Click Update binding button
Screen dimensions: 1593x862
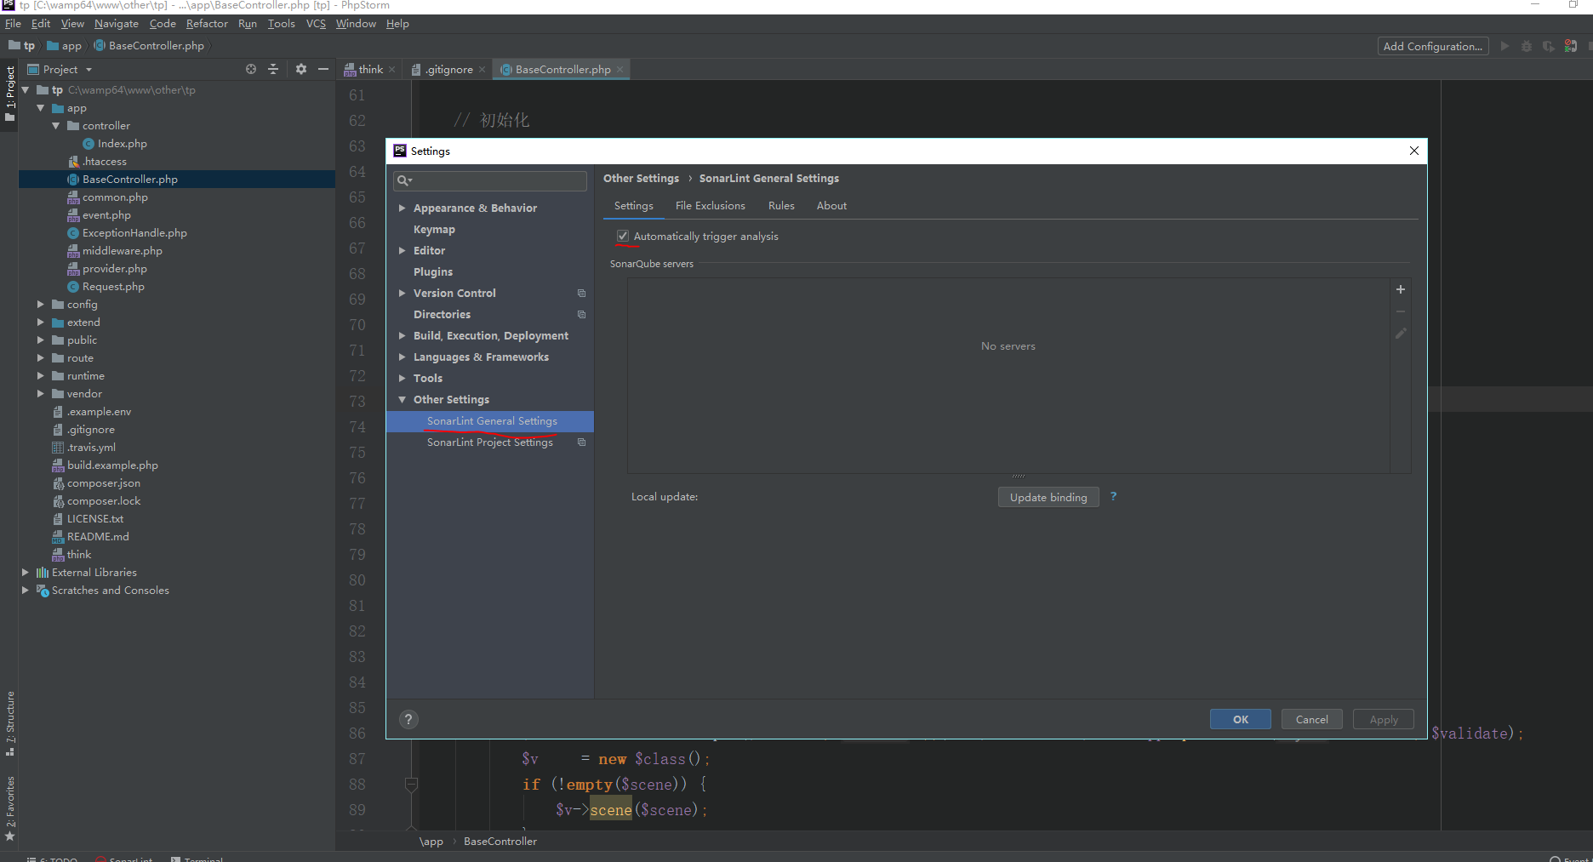pos(1048,497)
